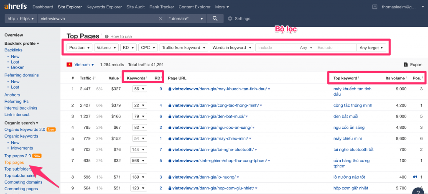Expand keywords dropdown showing 56
The height and width of the screenshot is (194, 428).
pyautogui.click(x=140, y=89)
